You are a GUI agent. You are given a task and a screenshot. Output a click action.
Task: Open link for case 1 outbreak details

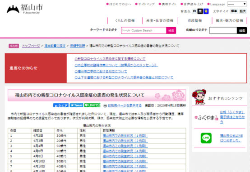click(125, 136)
